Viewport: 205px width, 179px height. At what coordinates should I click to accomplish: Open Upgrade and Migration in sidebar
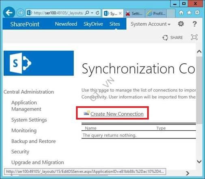[38, 162]
